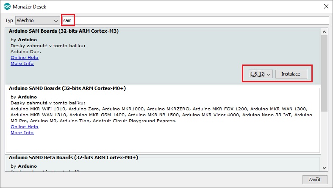Open the Typ dropdown showing Všechno
Viewport: 333px width, 188px height.
tap(37, 20)
